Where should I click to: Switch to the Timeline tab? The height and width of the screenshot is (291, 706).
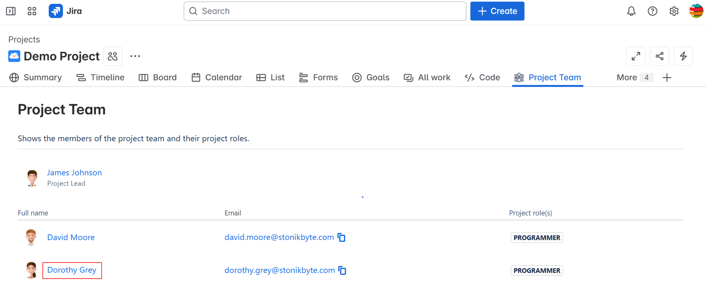[100, 77]
